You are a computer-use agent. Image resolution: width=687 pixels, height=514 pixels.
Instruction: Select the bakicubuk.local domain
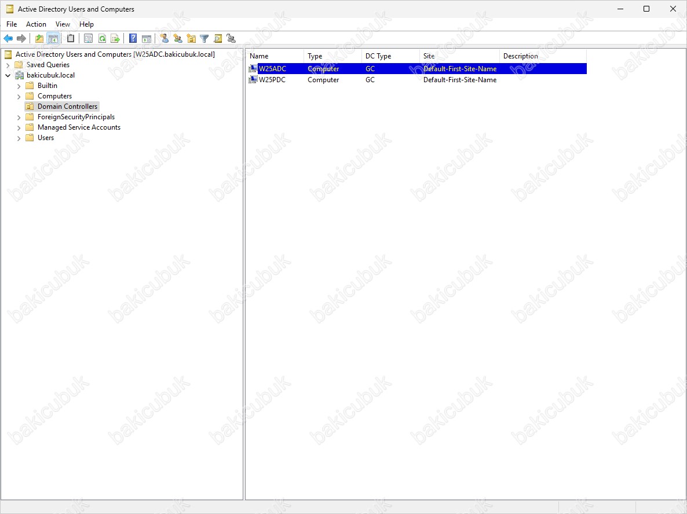click(50, 75)
